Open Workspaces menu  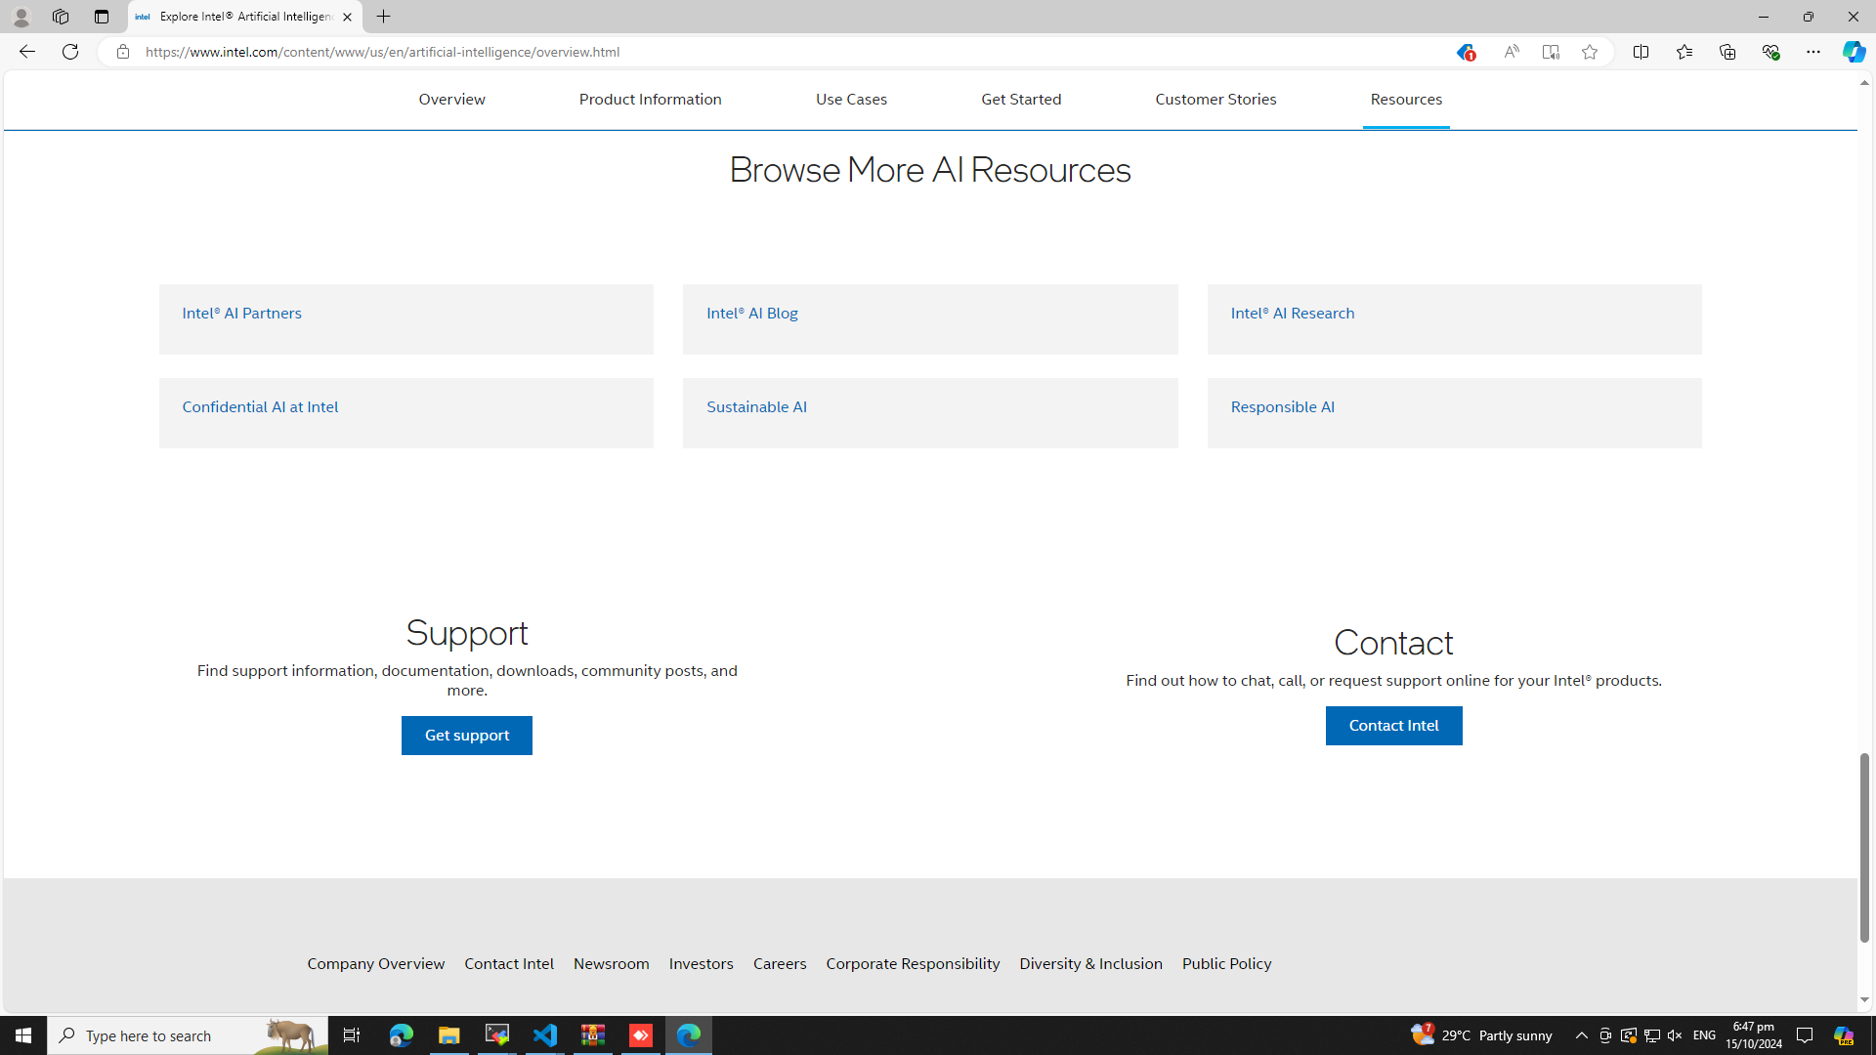pos(61,17)
